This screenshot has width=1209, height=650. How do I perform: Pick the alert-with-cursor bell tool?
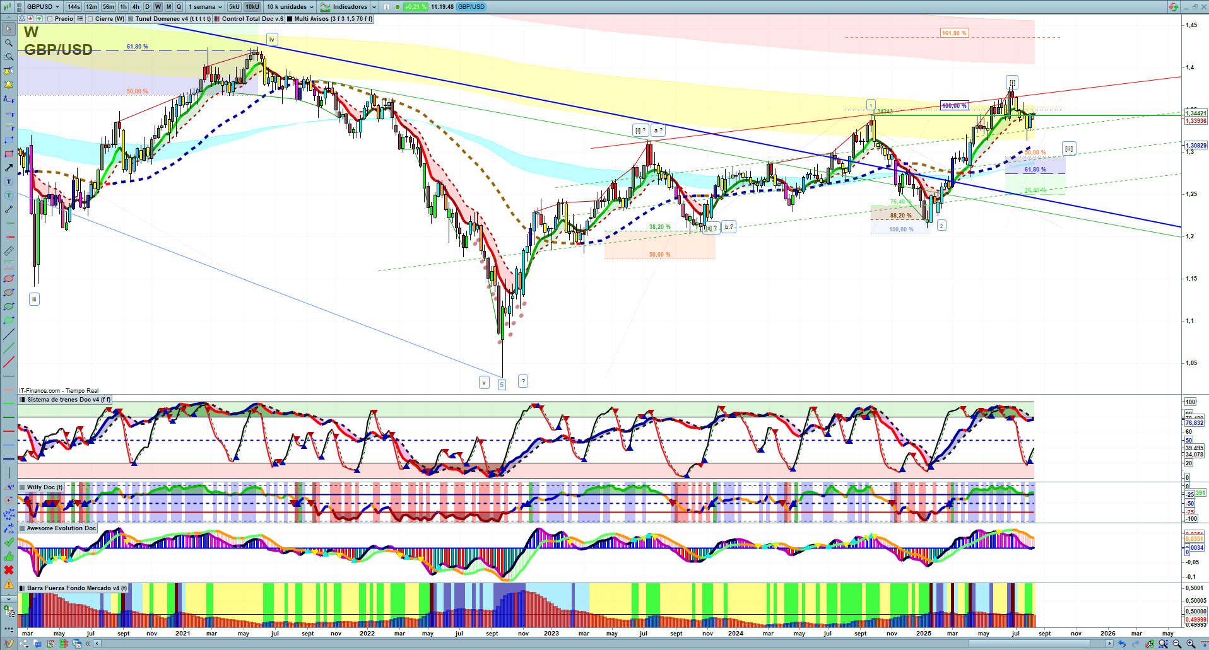click(x=9, y=71)
